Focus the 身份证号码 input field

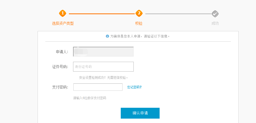(103, 67)
